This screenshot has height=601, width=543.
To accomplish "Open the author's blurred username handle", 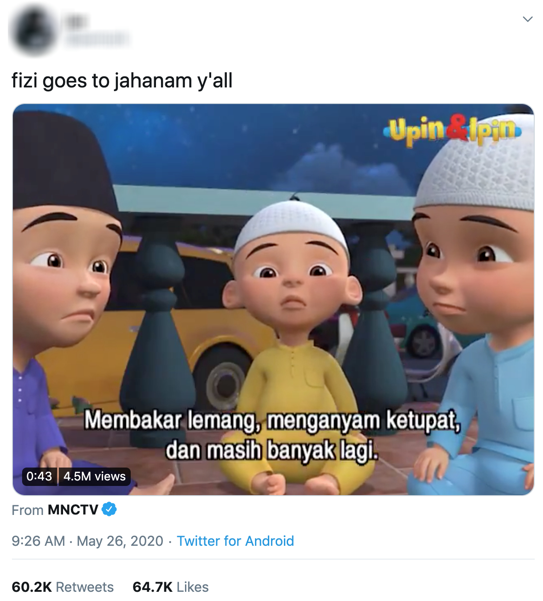I will pyautogui.click(x=97, y=40).
